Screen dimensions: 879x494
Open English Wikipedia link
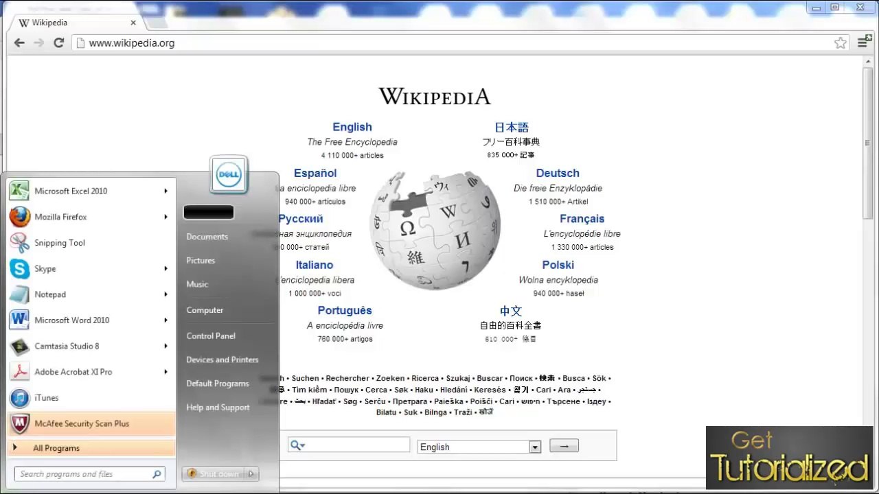[352, 127]
